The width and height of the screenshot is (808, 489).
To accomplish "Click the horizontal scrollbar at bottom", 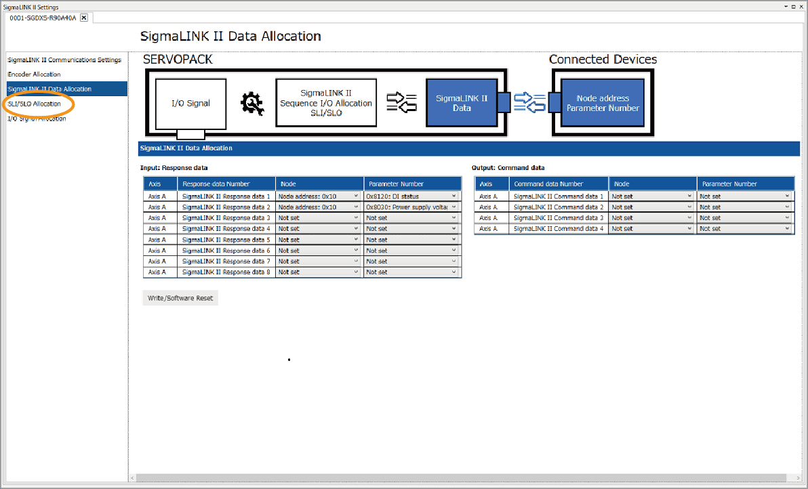I will tap(461, 478).
